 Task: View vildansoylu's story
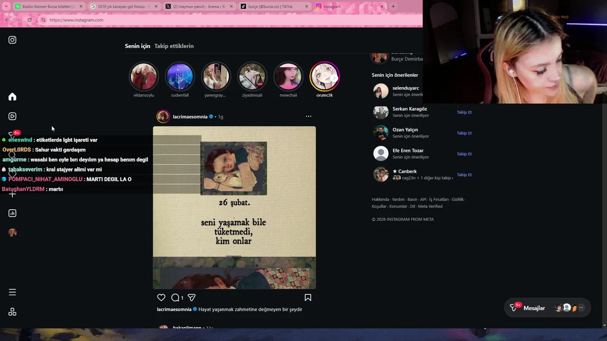(144, 76)
